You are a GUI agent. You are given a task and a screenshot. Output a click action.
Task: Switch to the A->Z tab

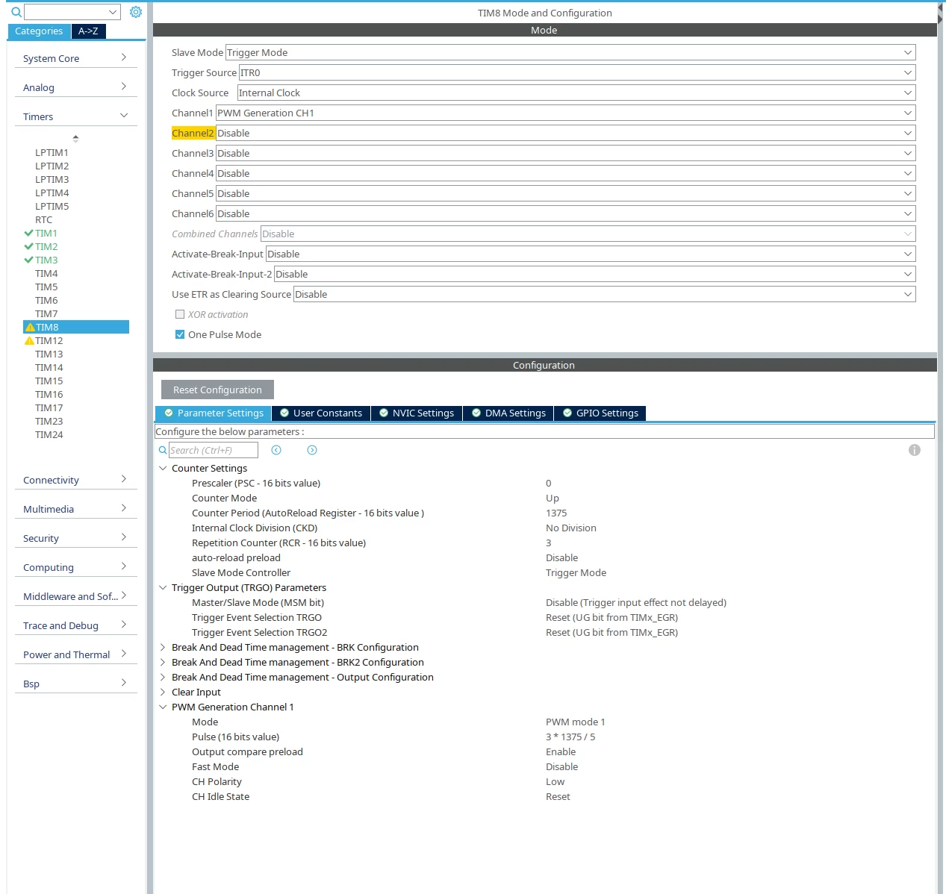pyautogui.click(x=89, y=31)
